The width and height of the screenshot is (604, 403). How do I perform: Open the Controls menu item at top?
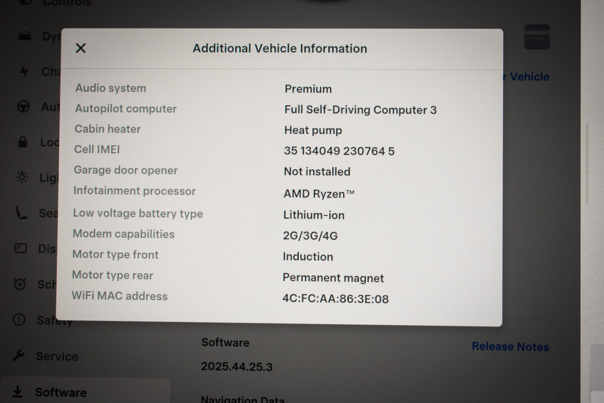coord(66,3)
